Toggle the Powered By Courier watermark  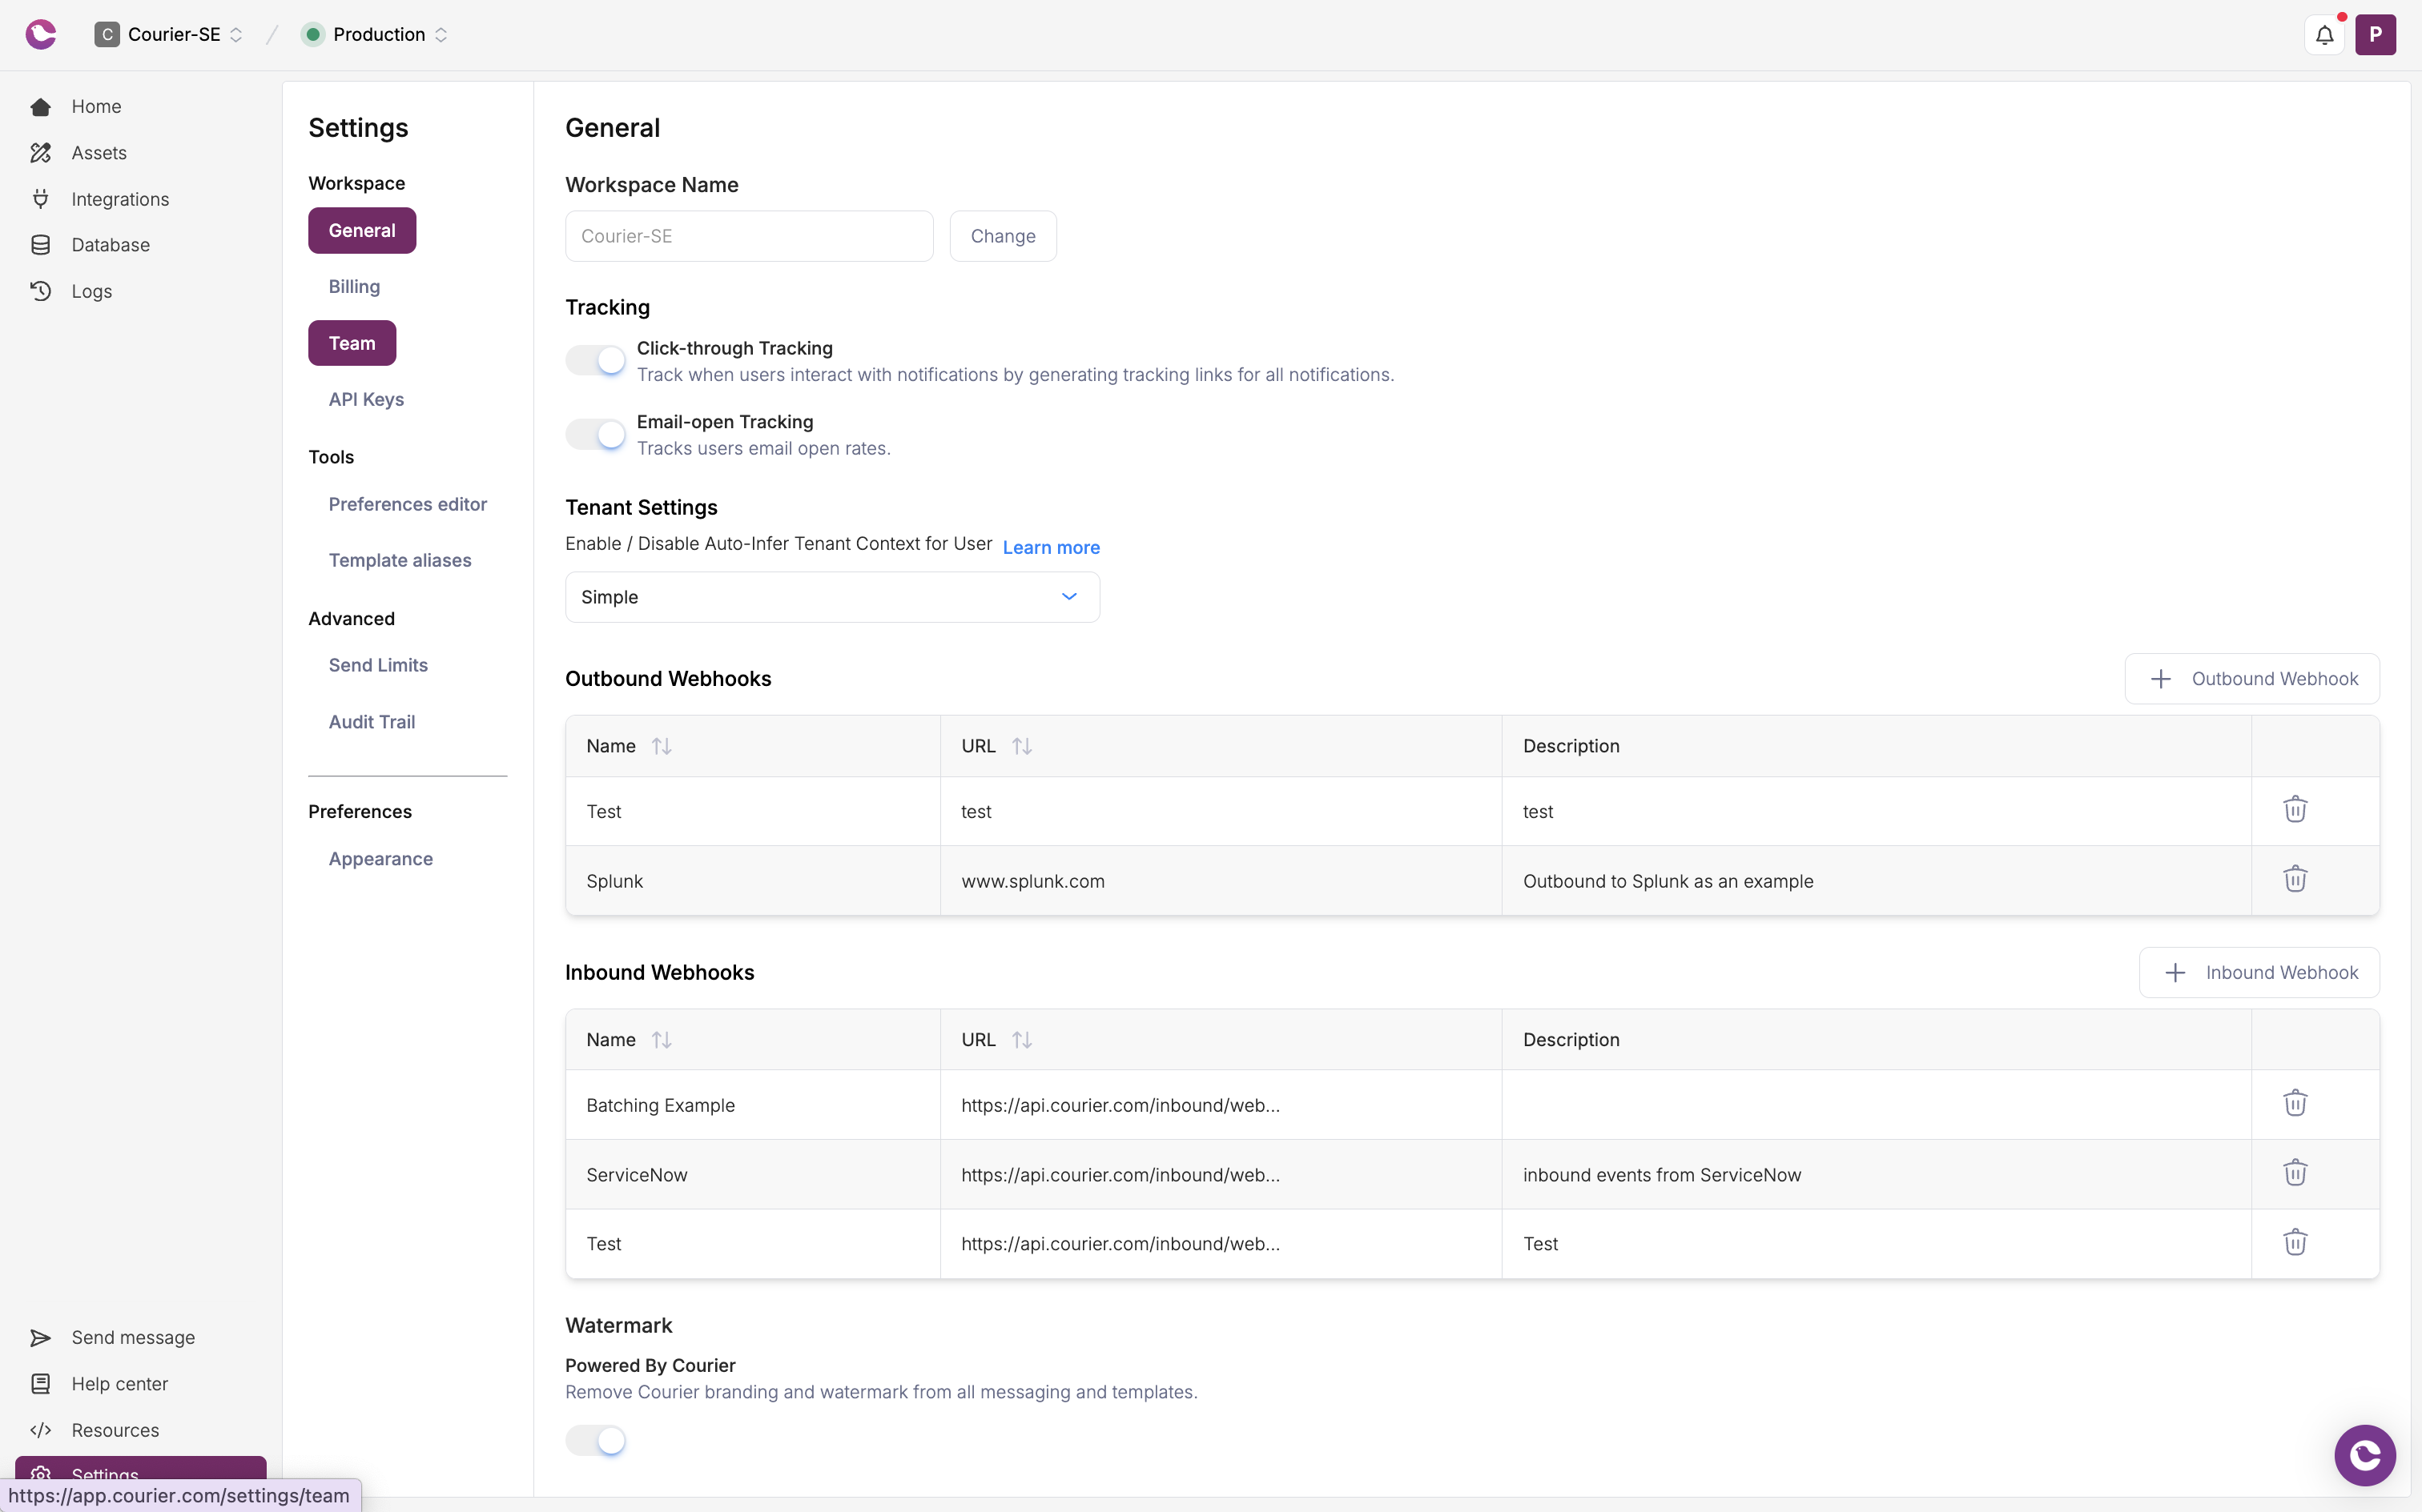point(595,1440)
